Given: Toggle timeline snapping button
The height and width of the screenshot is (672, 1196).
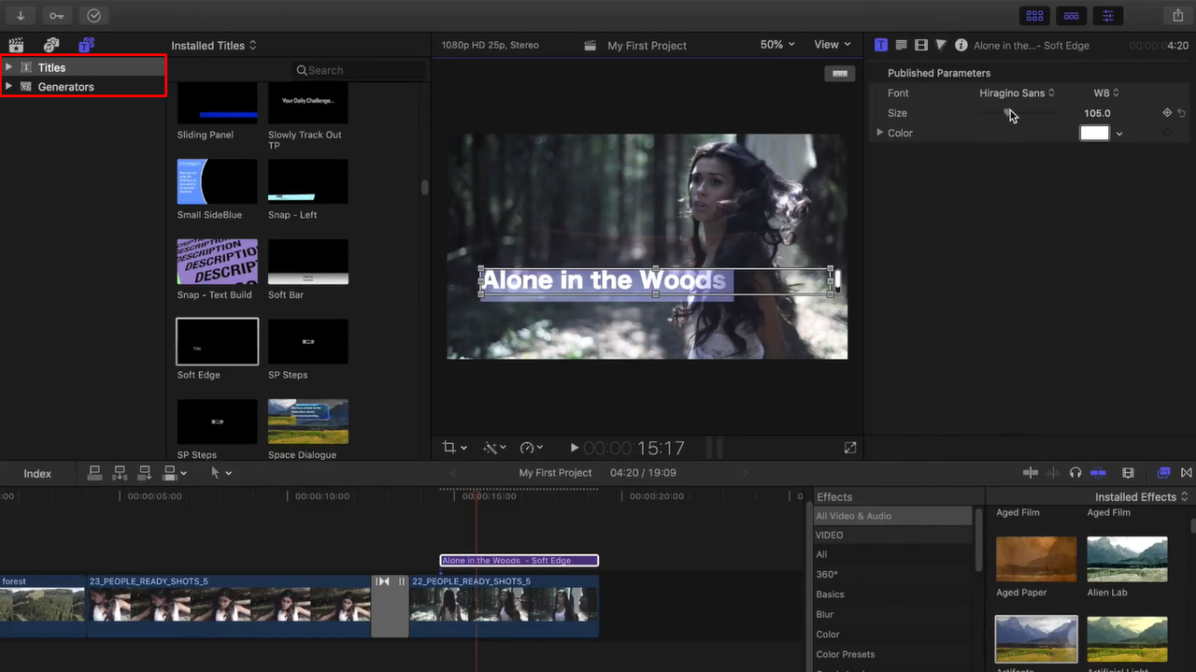Looking at the screenshot, I should [x=1098, y=473].
